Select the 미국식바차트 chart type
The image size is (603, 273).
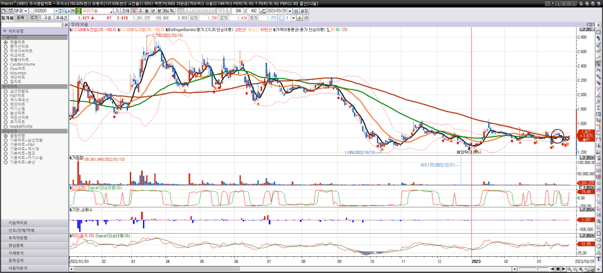[21, 50]
